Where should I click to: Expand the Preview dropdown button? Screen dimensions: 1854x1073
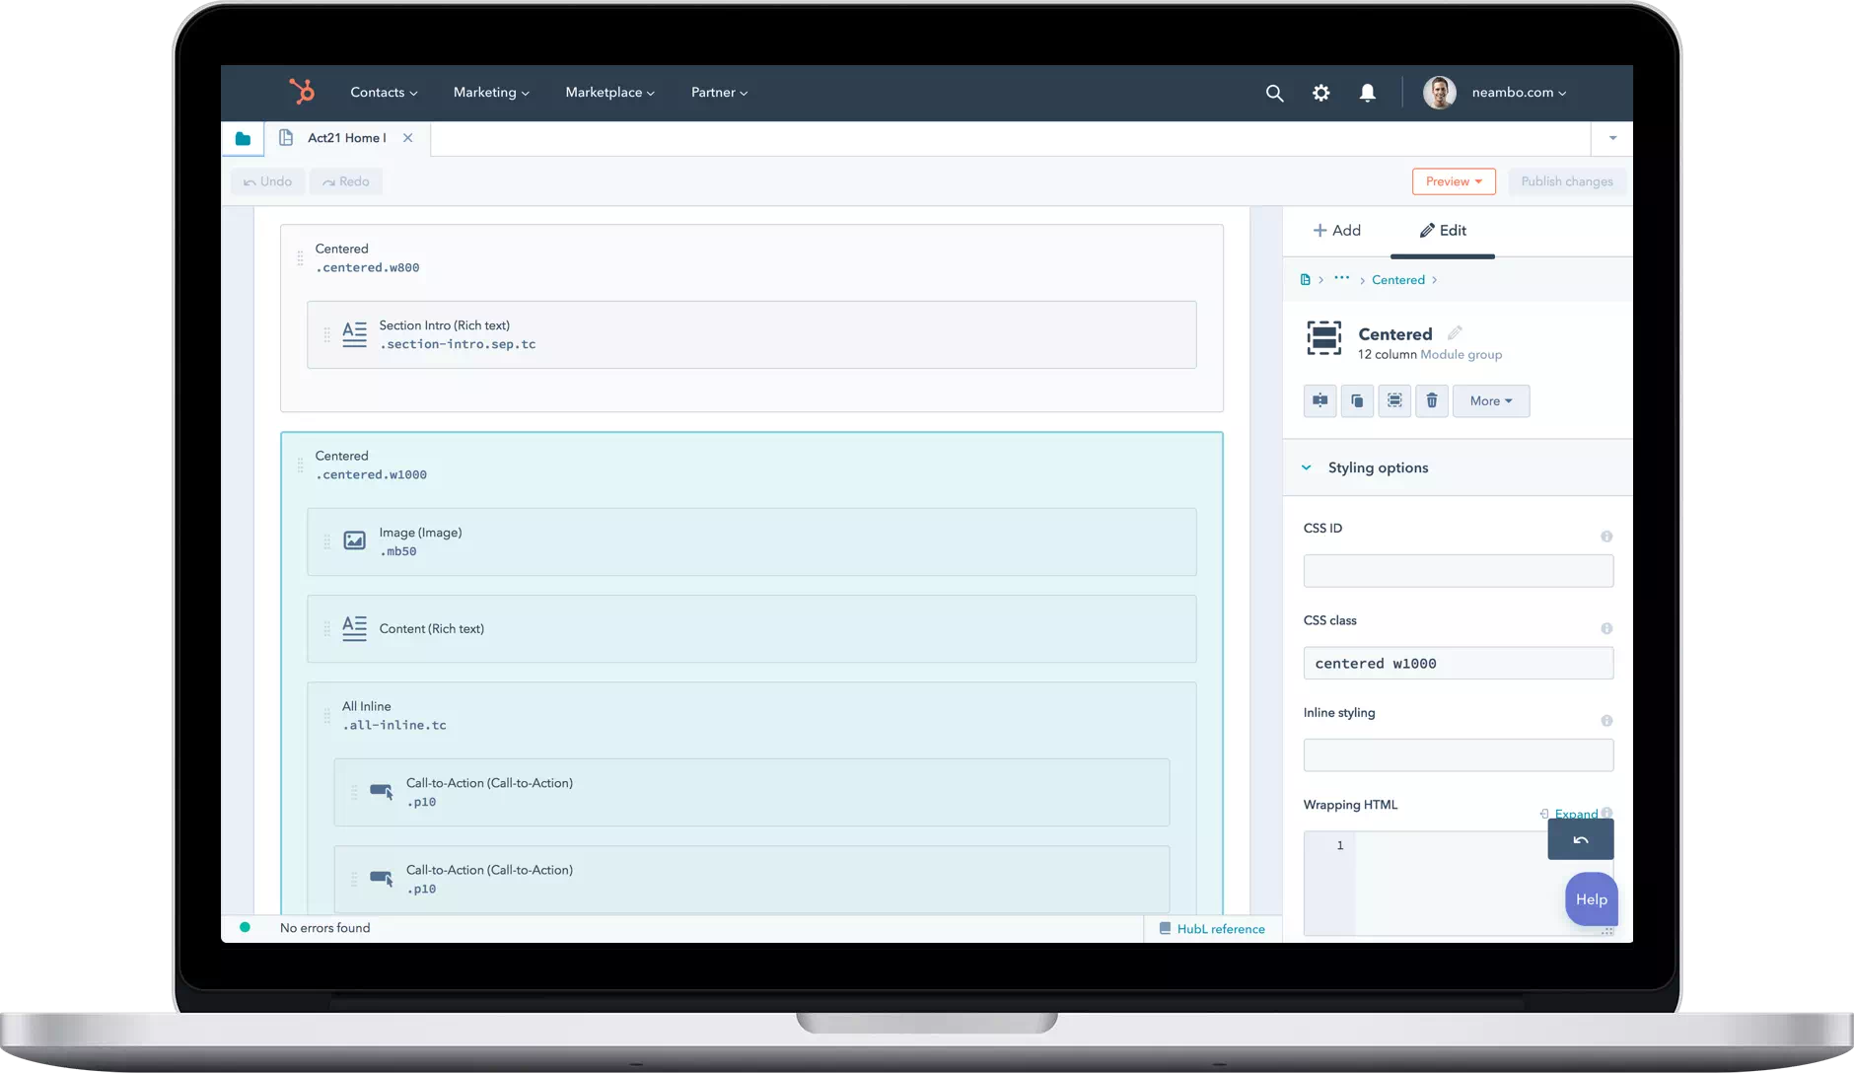(1454, 181)
